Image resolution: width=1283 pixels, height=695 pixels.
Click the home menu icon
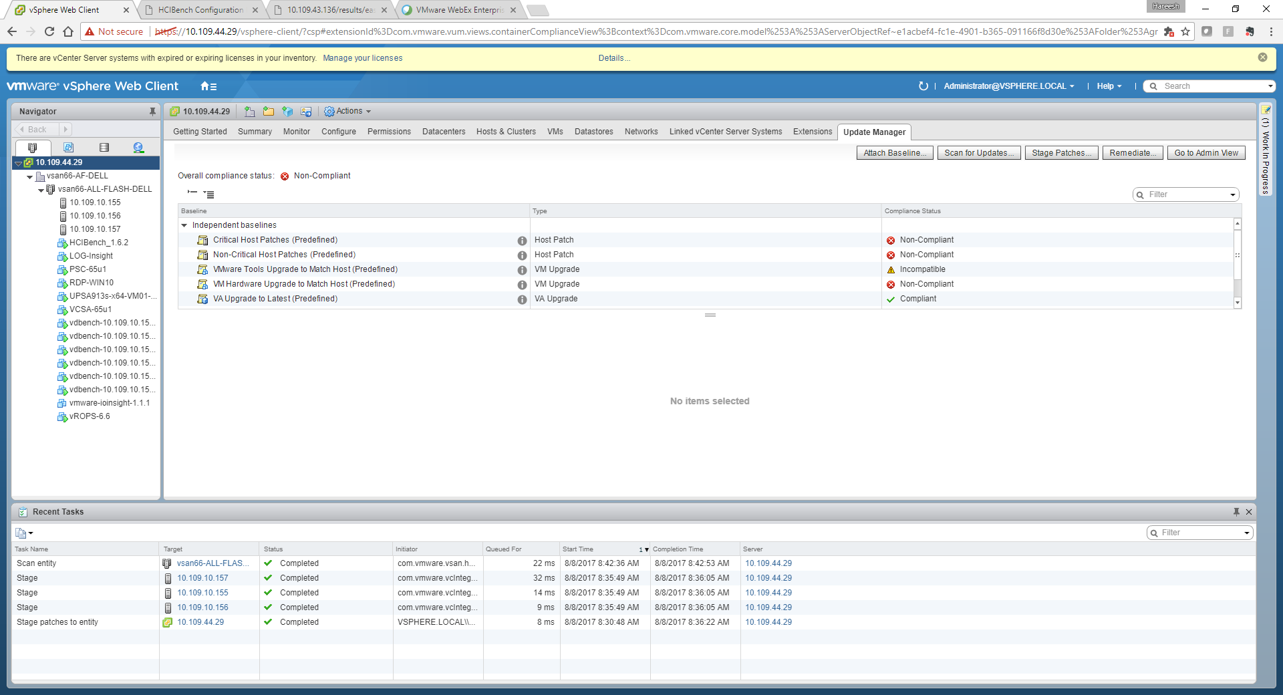point(208,86)
